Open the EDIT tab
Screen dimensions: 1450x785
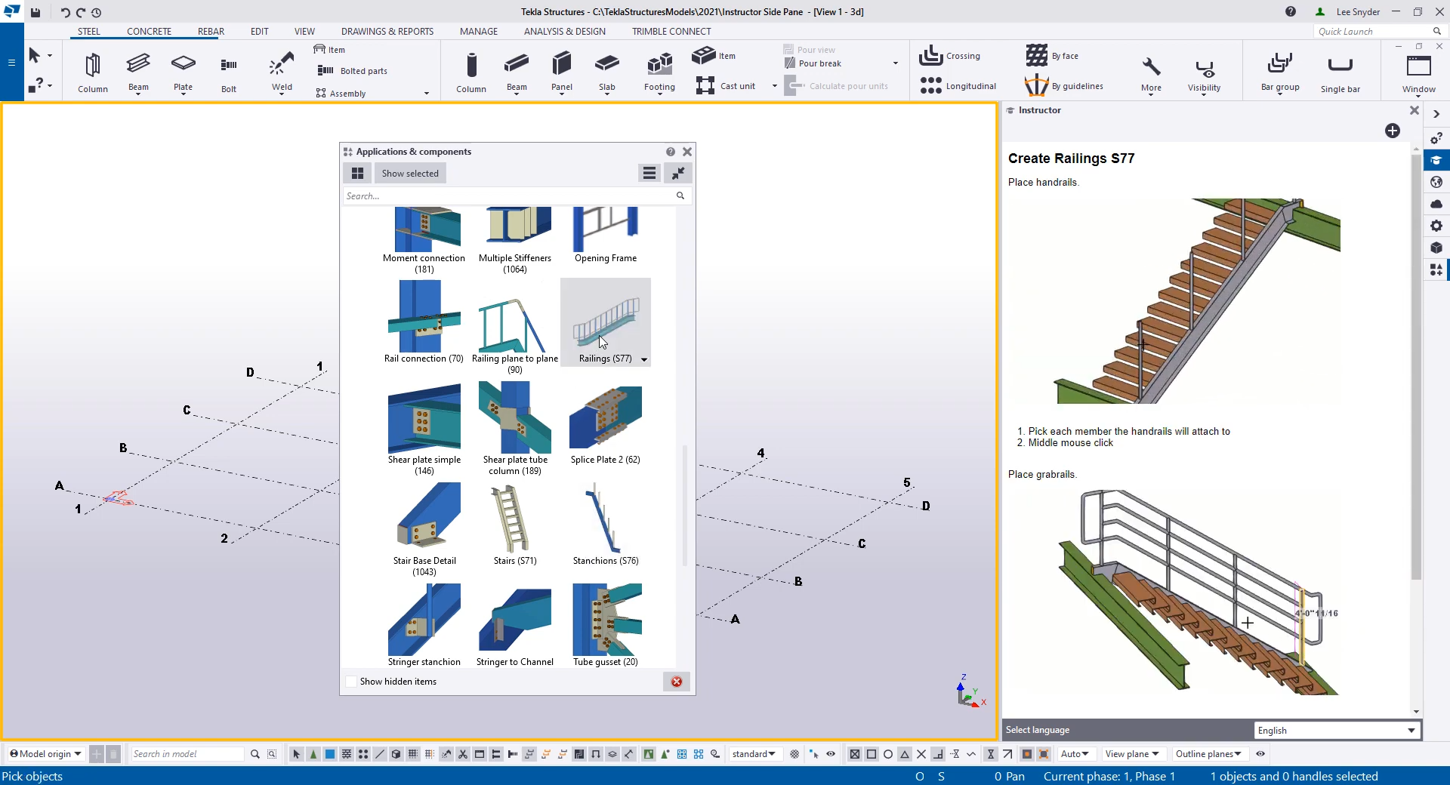259,32
